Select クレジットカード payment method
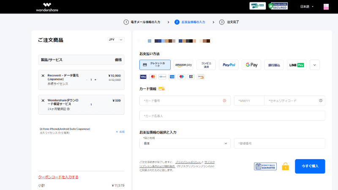This screenshot has width=338, height=190. click(x=155, y=65)
